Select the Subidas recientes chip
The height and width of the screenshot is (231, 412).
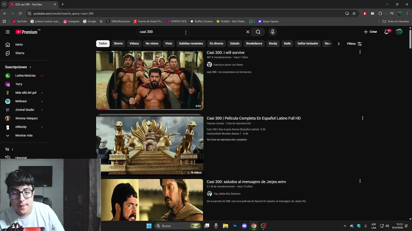(191, 44)
